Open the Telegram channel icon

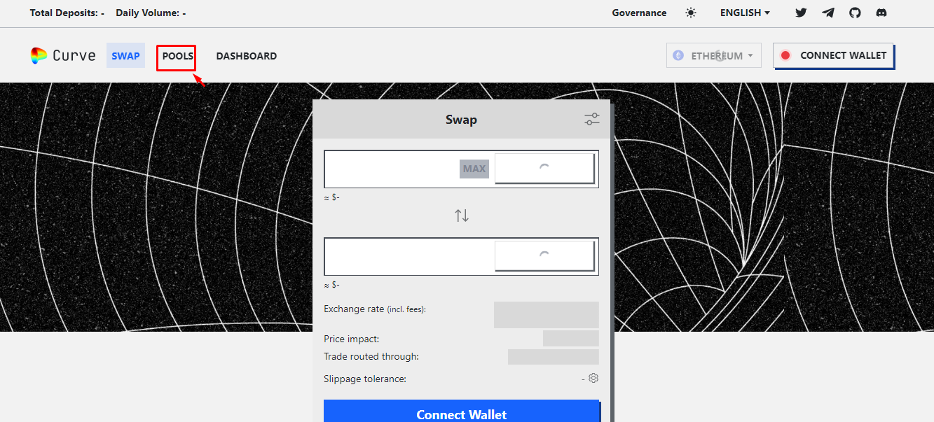pyautogui.click(x=828, y=13)
